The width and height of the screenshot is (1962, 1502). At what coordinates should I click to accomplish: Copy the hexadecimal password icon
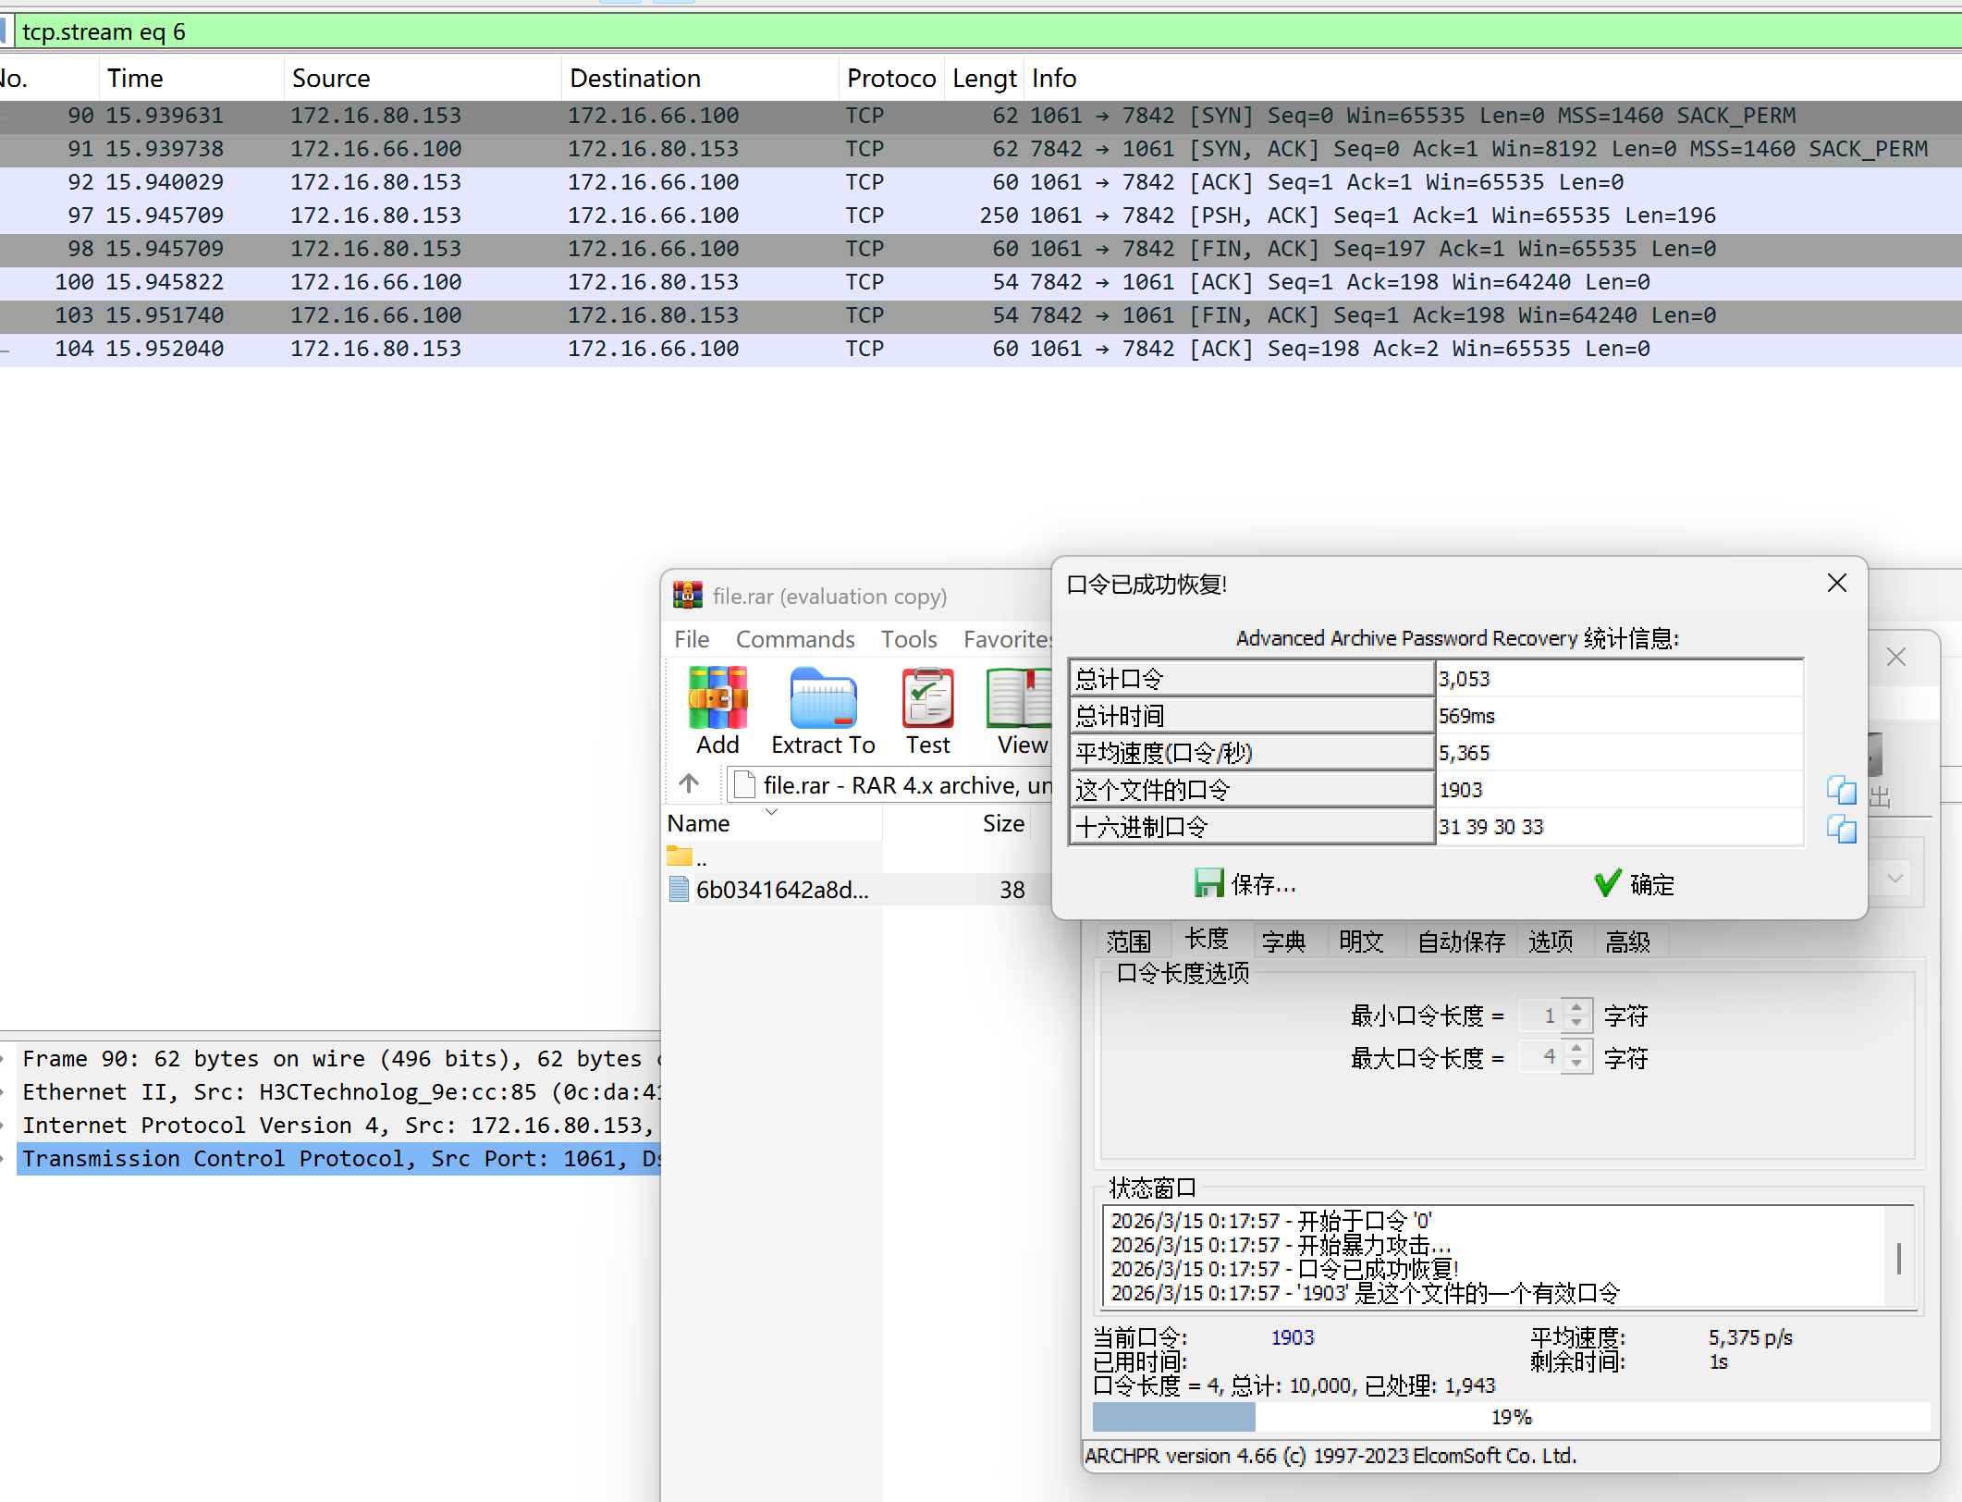pos(1841,828)
